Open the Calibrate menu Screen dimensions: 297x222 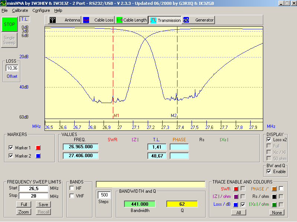pyautogui.click(x=20, y=10)
